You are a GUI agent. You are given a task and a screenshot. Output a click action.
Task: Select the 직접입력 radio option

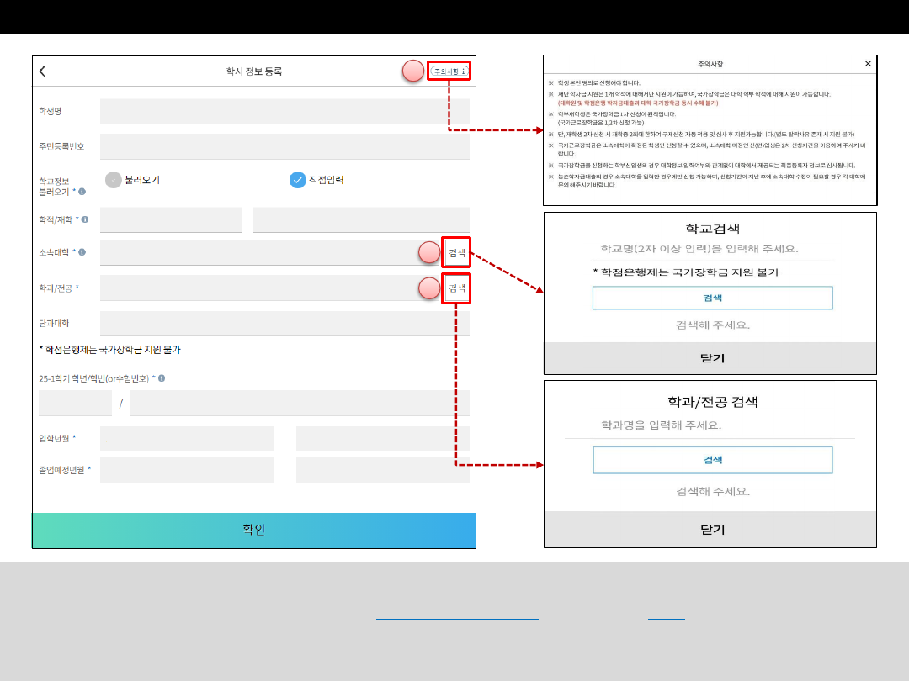click(297, 180)
